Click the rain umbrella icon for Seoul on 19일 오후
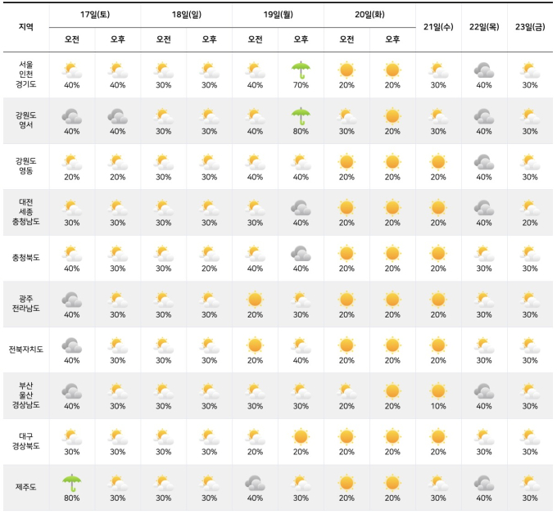 pos(301,70)
